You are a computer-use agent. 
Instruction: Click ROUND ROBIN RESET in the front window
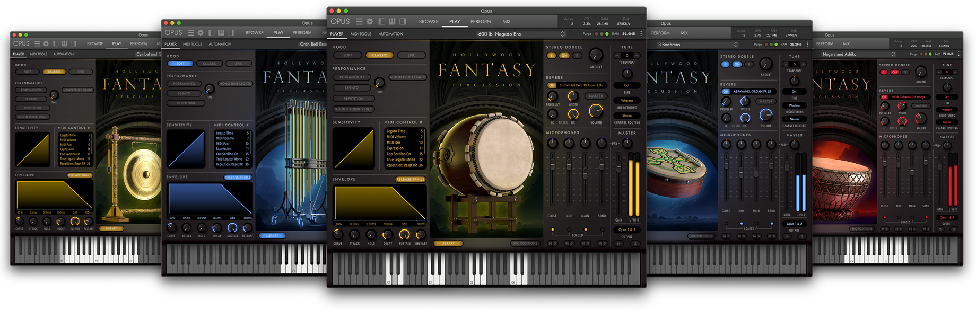pyautogui.click(x=354, y=109)
